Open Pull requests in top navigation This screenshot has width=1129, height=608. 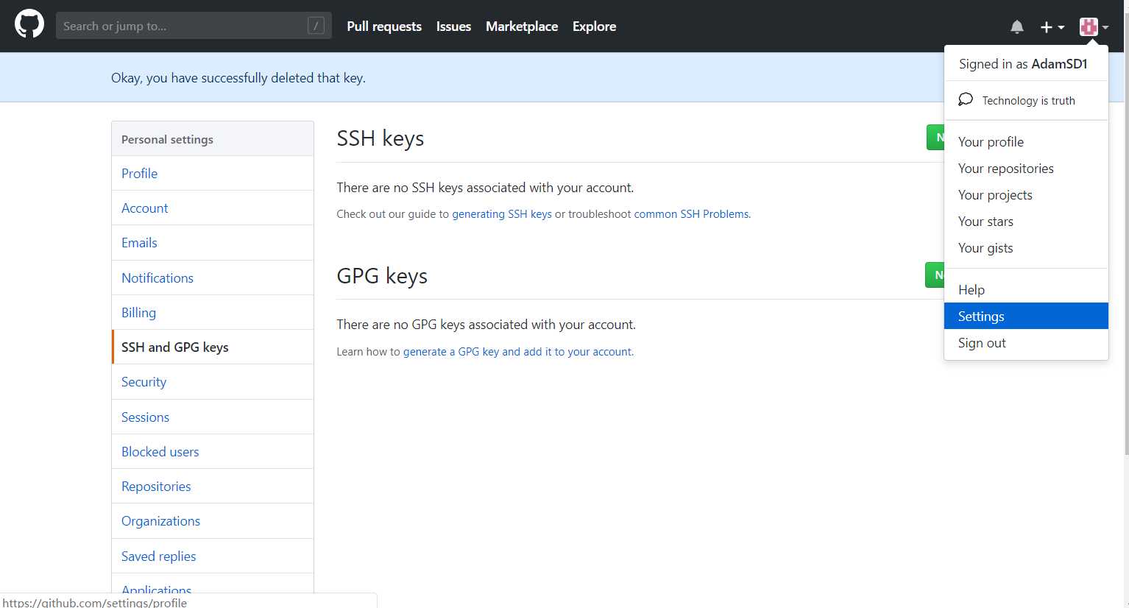tap(384, 26)
